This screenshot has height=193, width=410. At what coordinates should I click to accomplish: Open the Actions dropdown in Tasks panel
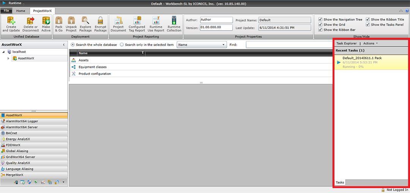click(370, 43)
